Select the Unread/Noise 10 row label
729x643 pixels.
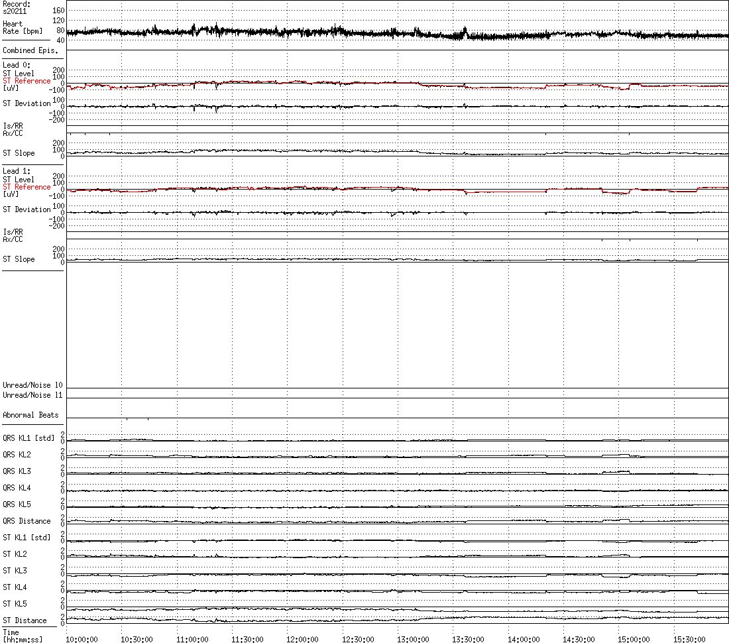tap(32, 385)
